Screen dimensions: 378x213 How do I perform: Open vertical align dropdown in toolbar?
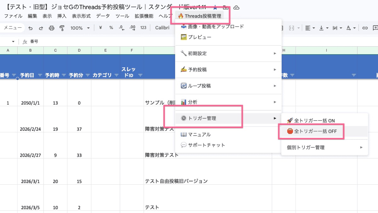pos(324,28)
